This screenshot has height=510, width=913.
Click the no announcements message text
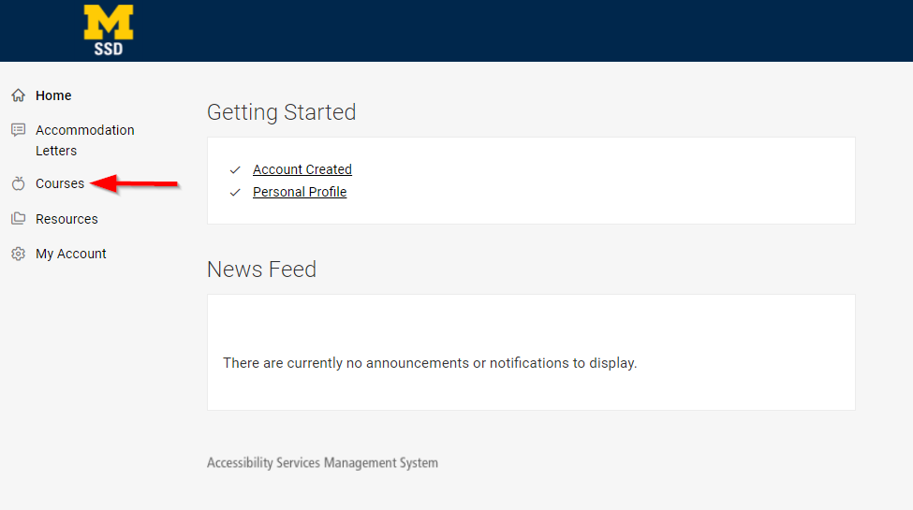[x=429, y=363]
